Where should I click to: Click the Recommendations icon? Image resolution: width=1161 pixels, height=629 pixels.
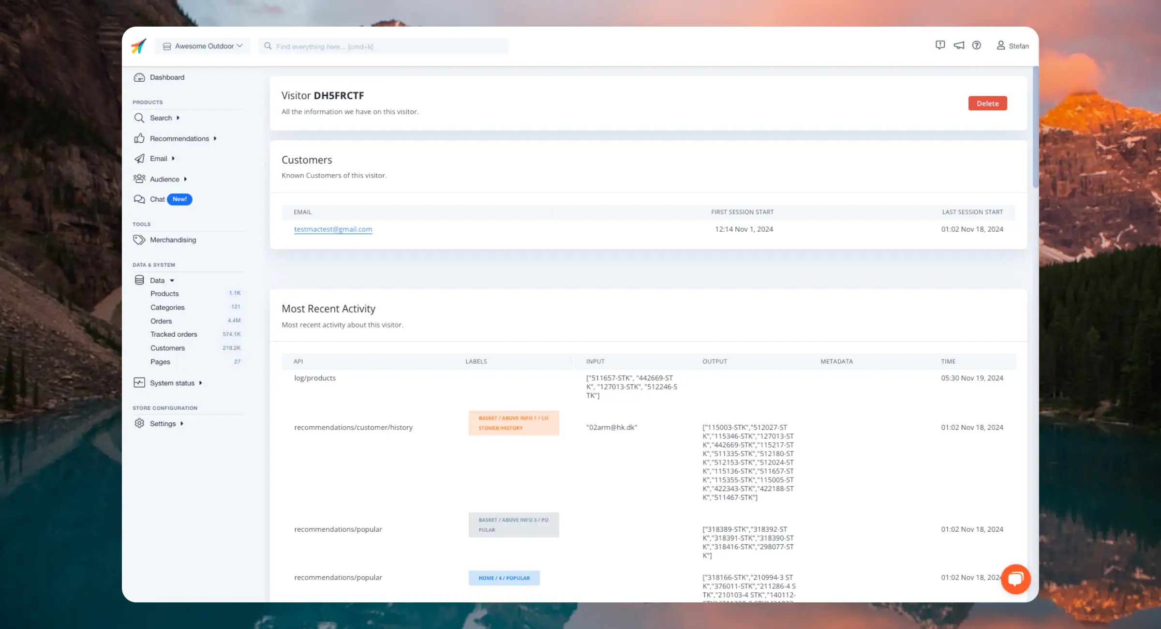[x=139, y=138]
